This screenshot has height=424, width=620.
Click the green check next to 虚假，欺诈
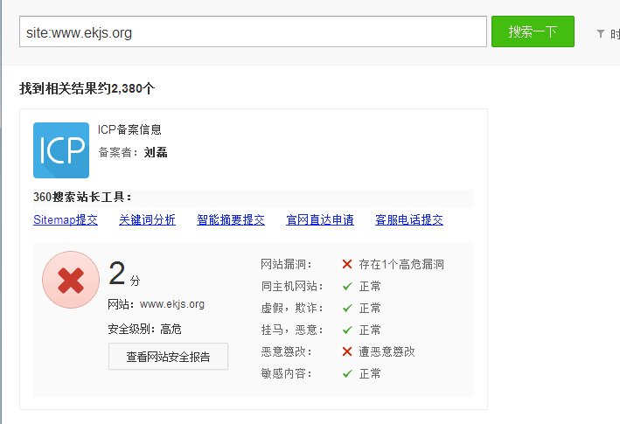pos(347,308)
